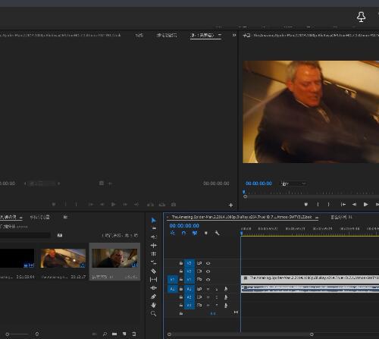Play the Source monitor
379x339 pixels.
113,204
